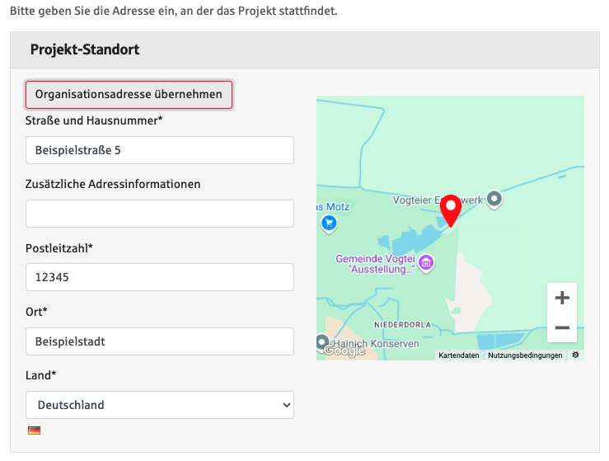This screenshot has height=461, width=609.
Task: Zoom out the map with minus button
Action: (x=562, y=327)
